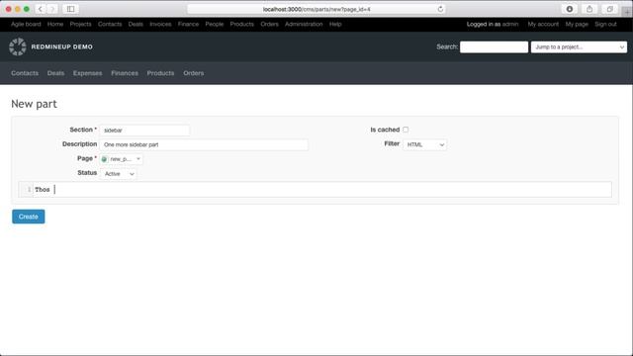The image size is (633, 356).
Task: Focus the Description input field
Action: point(204,144)
